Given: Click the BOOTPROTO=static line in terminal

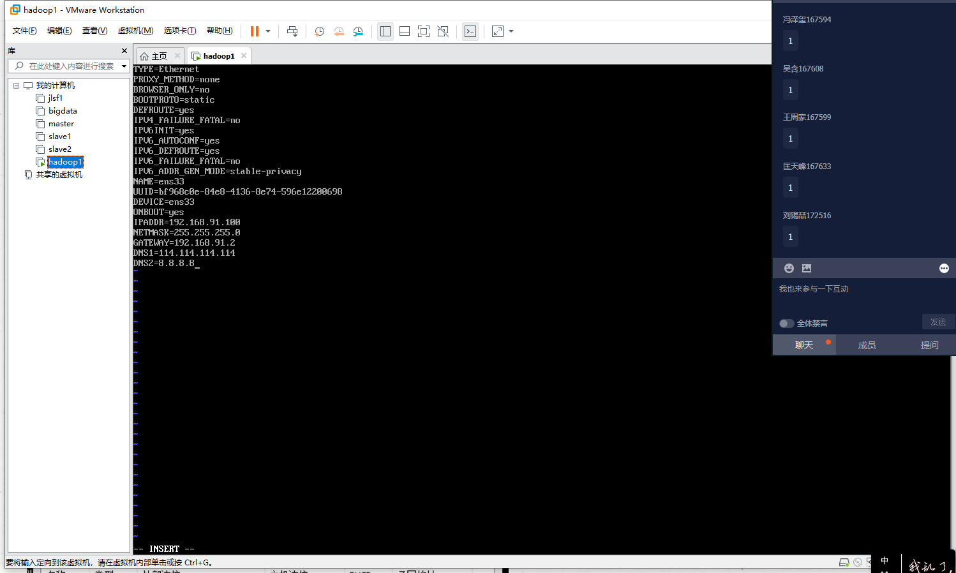Looking at the screenshot, I should tap(174, 100).
